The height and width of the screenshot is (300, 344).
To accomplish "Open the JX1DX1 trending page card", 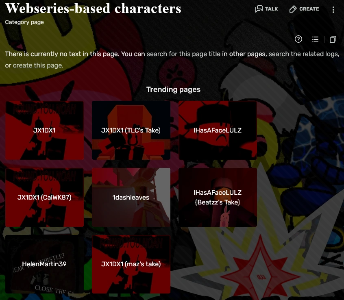I will click(44, 130).
